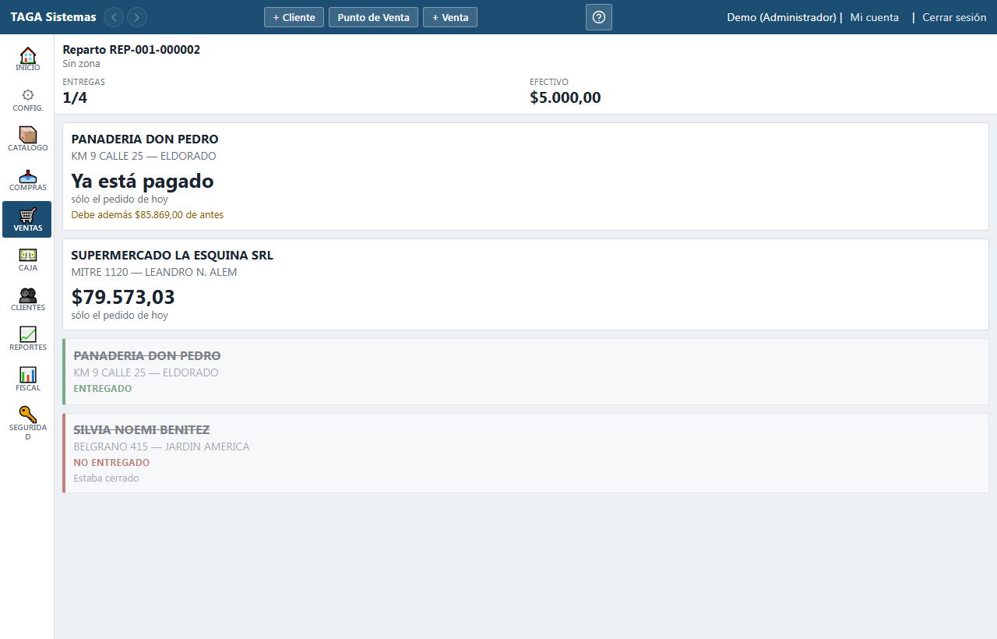The image size is (997, 639).
Task: Click the "Ya está pagado" text
Action: (x=143, y=181)
